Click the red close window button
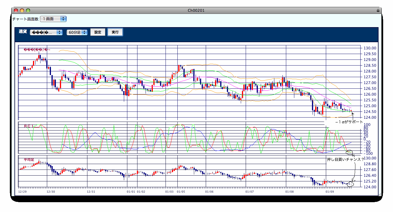This screenshot has height=212, width=393. click(16, 10)
